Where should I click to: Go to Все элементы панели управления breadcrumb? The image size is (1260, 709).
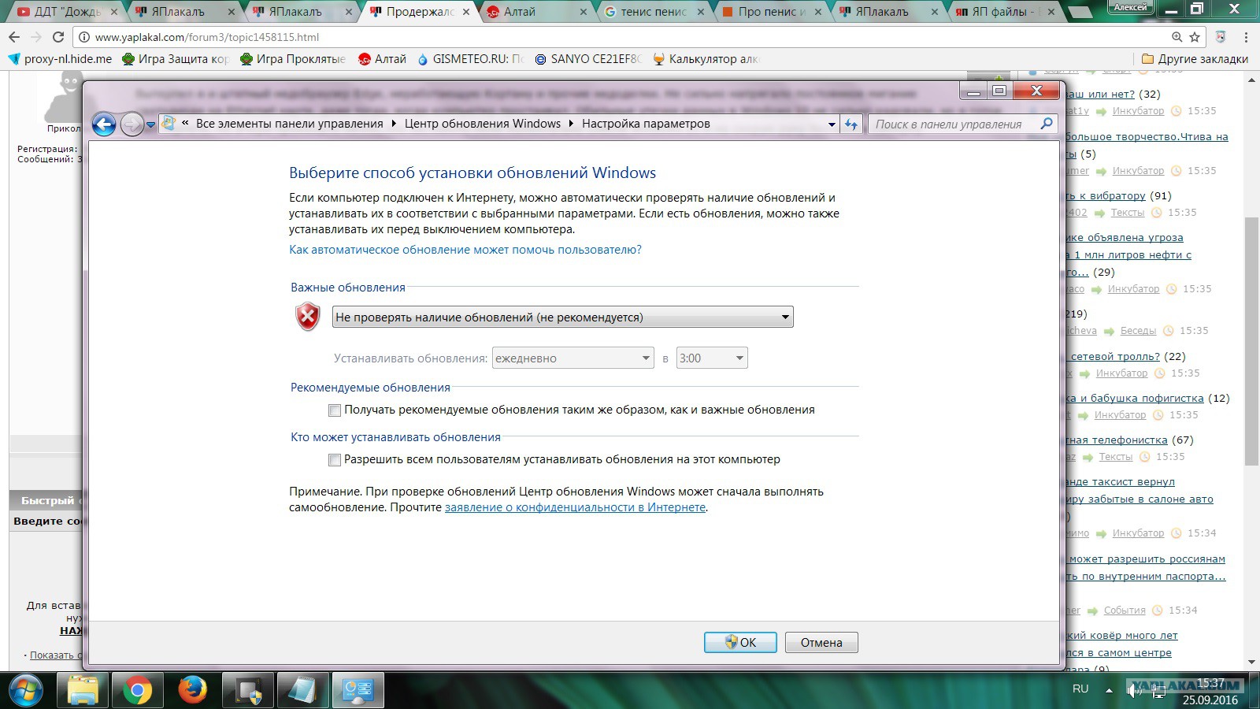click(x=290, y=124)
